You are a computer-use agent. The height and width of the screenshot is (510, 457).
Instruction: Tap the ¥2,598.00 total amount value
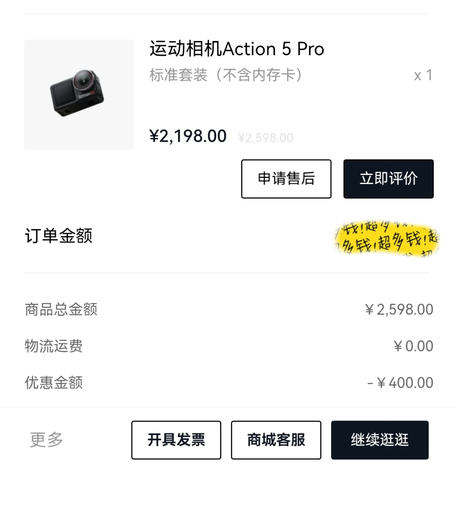pos(399,310)
